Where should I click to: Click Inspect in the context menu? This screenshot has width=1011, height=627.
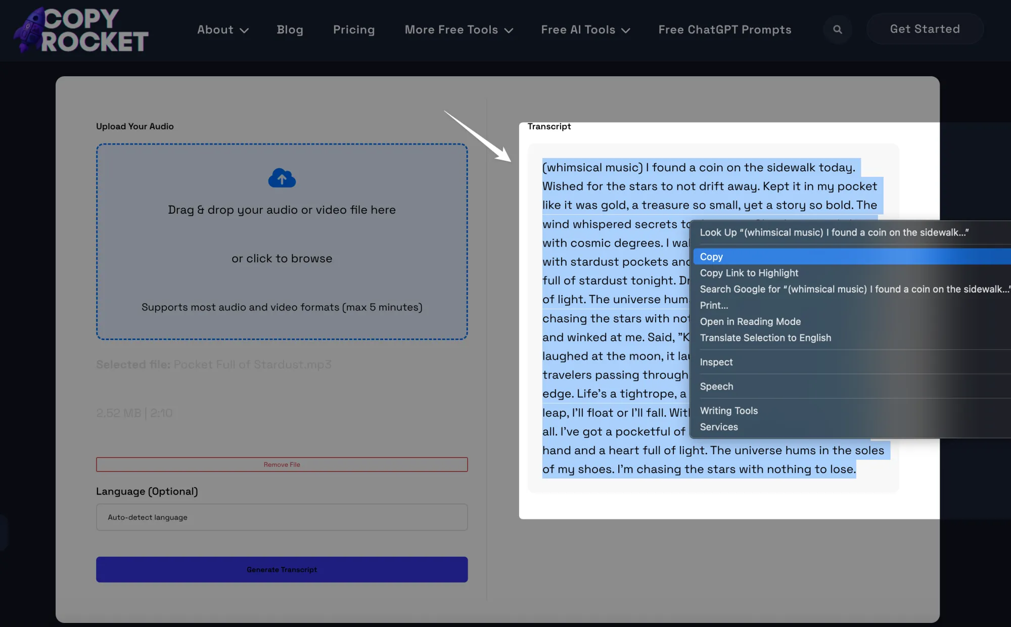tap(716, 362)
